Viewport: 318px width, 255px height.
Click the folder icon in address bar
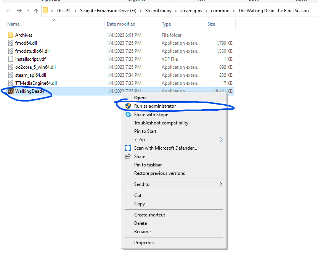[46, 11]
